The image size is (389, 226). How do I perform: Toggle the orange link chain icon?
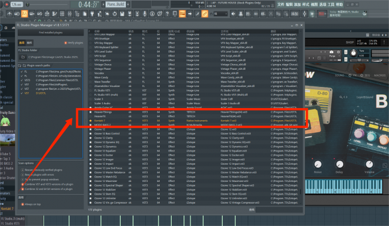coord(205,14)
